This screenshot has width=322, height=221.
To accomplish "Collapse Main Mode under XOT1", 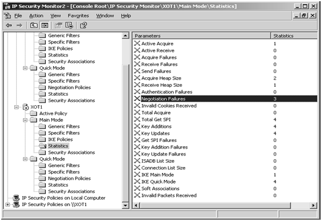I will [x=25, y=120].
